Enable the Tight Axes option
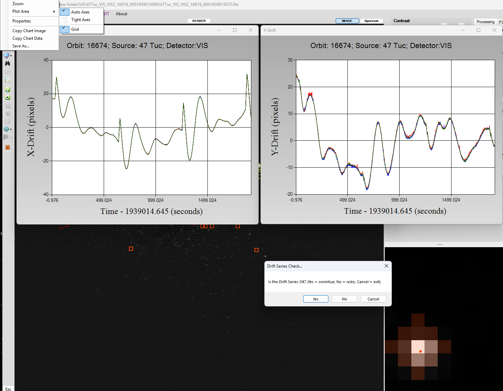The image size is (503, 391). tap(81, 20)
